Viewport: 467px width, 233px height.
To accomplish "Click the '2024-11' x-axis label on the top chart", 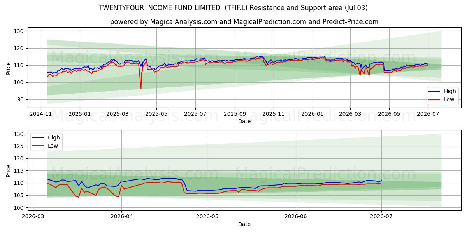I will pos(41,115).
